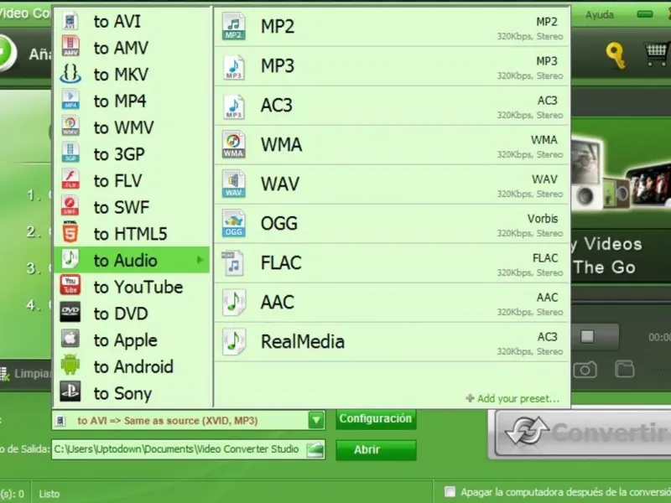Click the WMA file icon

pyautogui.click(x=234, y=144)
